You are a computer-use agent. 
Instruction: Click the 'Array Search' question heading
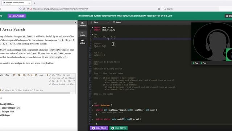[12, 29]
